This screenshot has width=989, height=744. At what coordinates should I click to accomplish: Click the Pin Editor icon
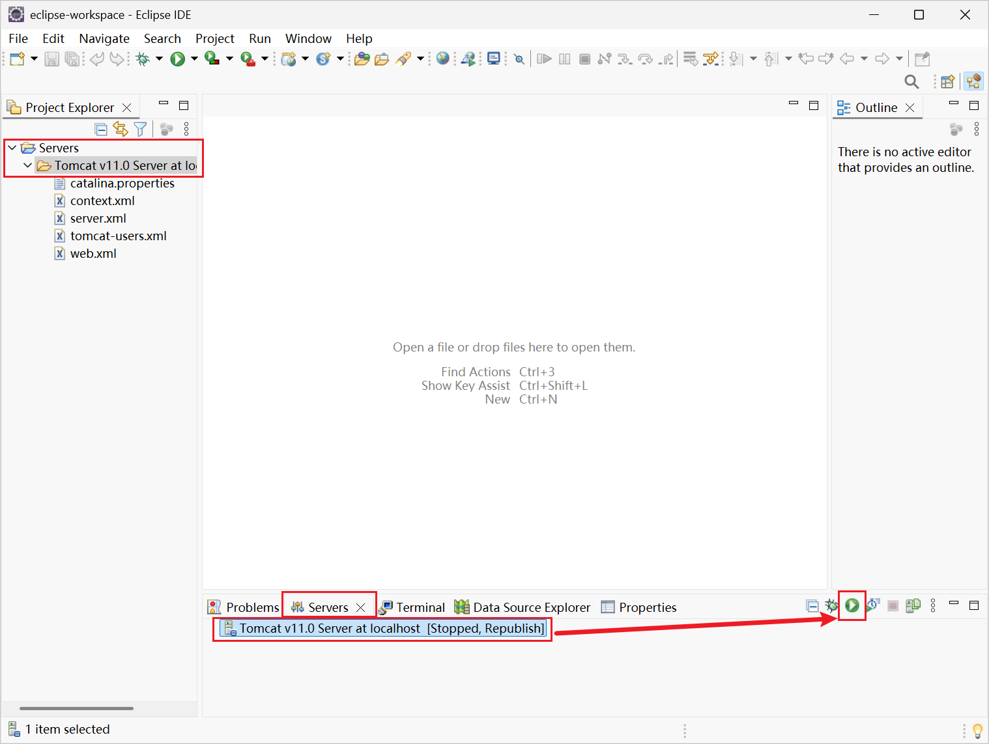pyautogui.click(x=922, y=59)
